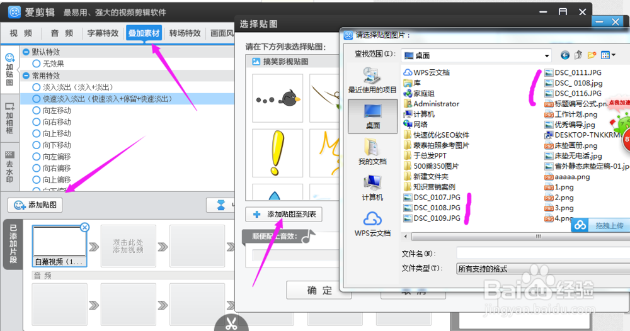This screenshot has height=331, width=630.
Task: Select 最近使用的项目 in places bar
Action: click(x=372, y=81)
